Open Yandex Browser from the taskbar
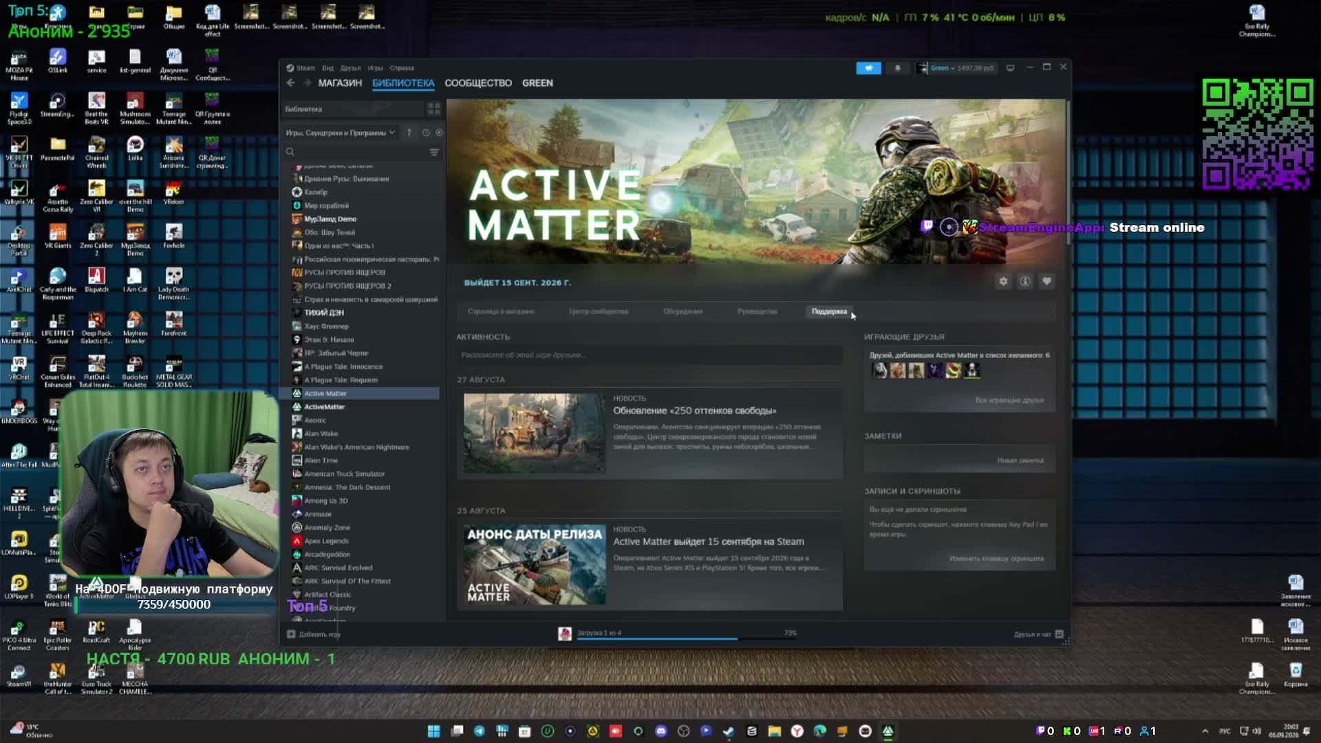 (x=797, y=731)
